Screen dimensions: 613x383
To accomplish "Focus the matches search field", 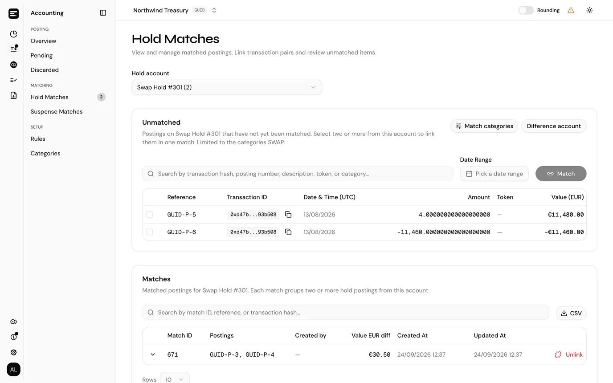I will click(x=346, y=313).
